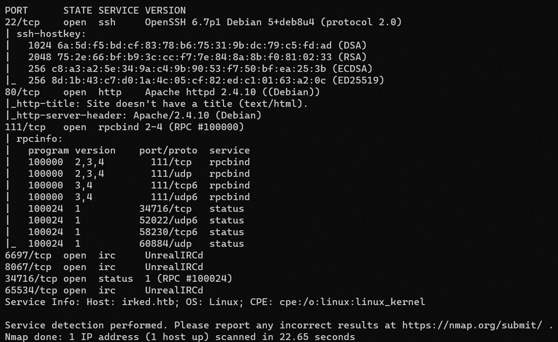Click the 60884/udp status rpcinfo row
Viewport: 558px width, 342px height.
136,244
